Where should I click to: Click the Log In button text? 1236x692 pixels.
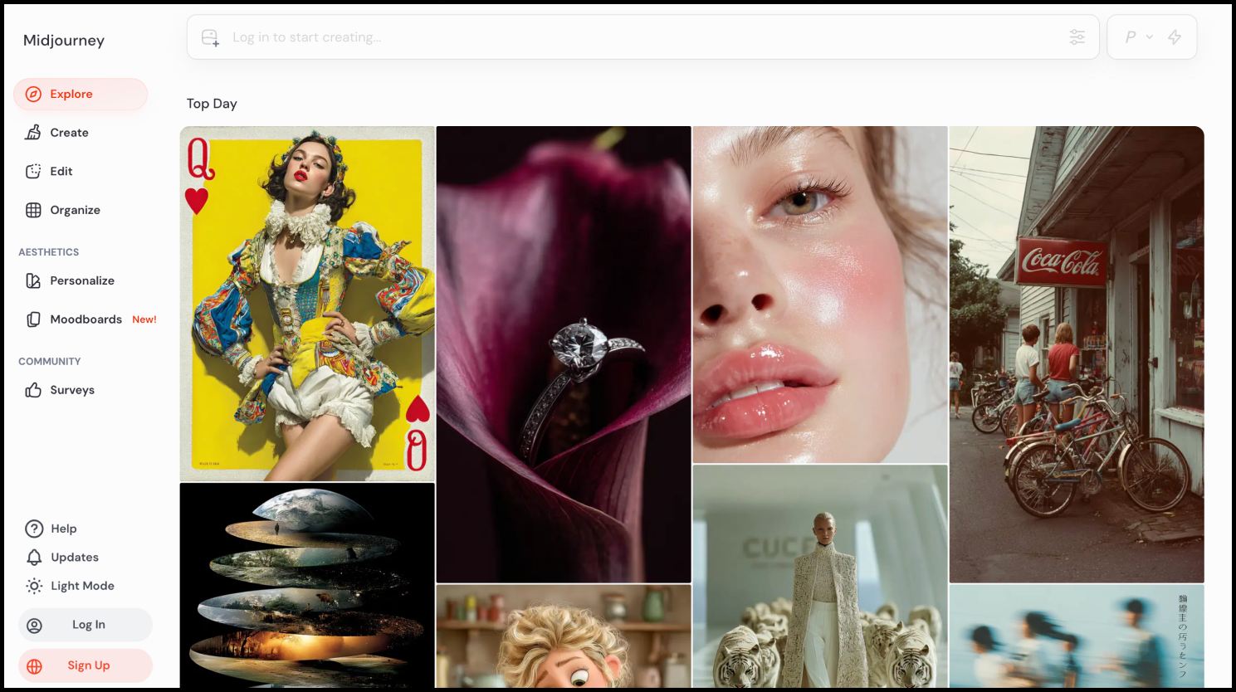tap(89, 625)
